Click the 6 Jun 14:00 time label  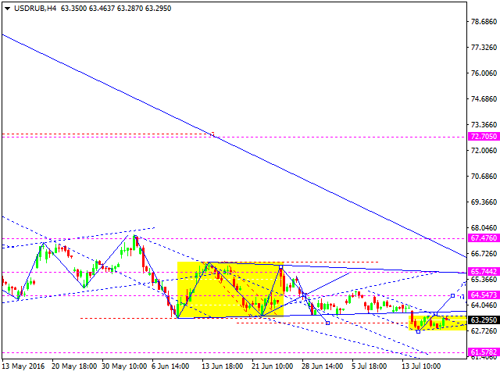[170, 366]
